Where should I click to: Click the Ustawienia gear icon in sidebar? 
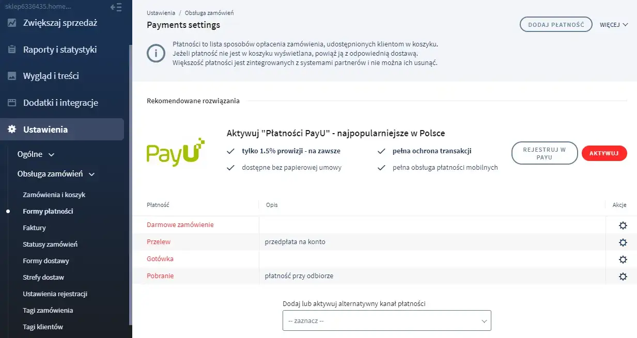(12, 130)
